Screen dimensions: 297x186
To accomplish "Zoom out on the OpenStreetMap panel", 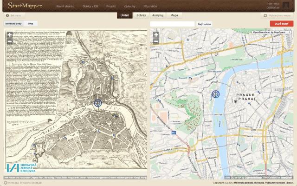I will coord(156,41).
